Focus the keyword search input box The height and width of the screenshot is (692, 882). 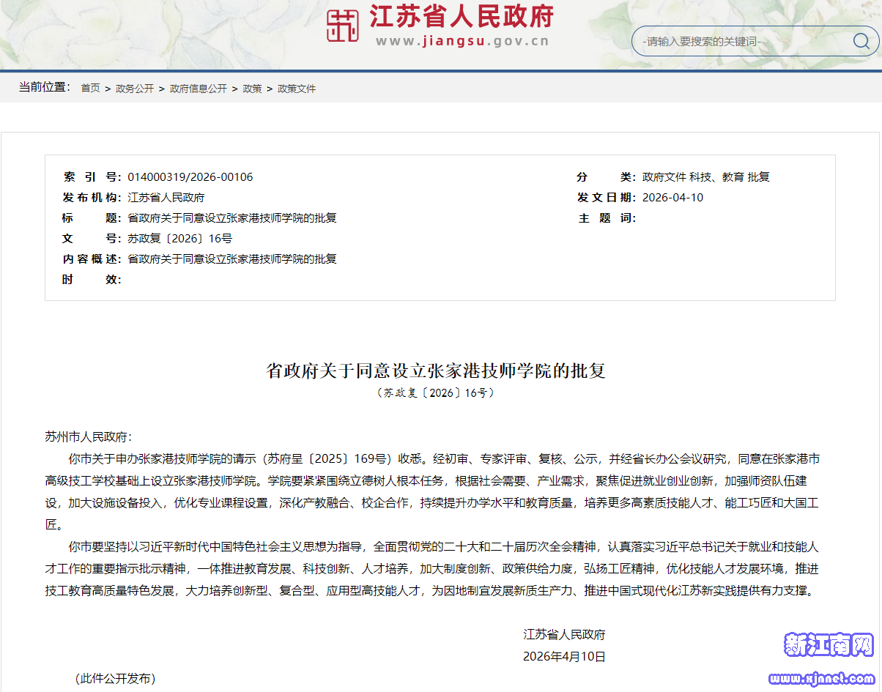(740, 42)
